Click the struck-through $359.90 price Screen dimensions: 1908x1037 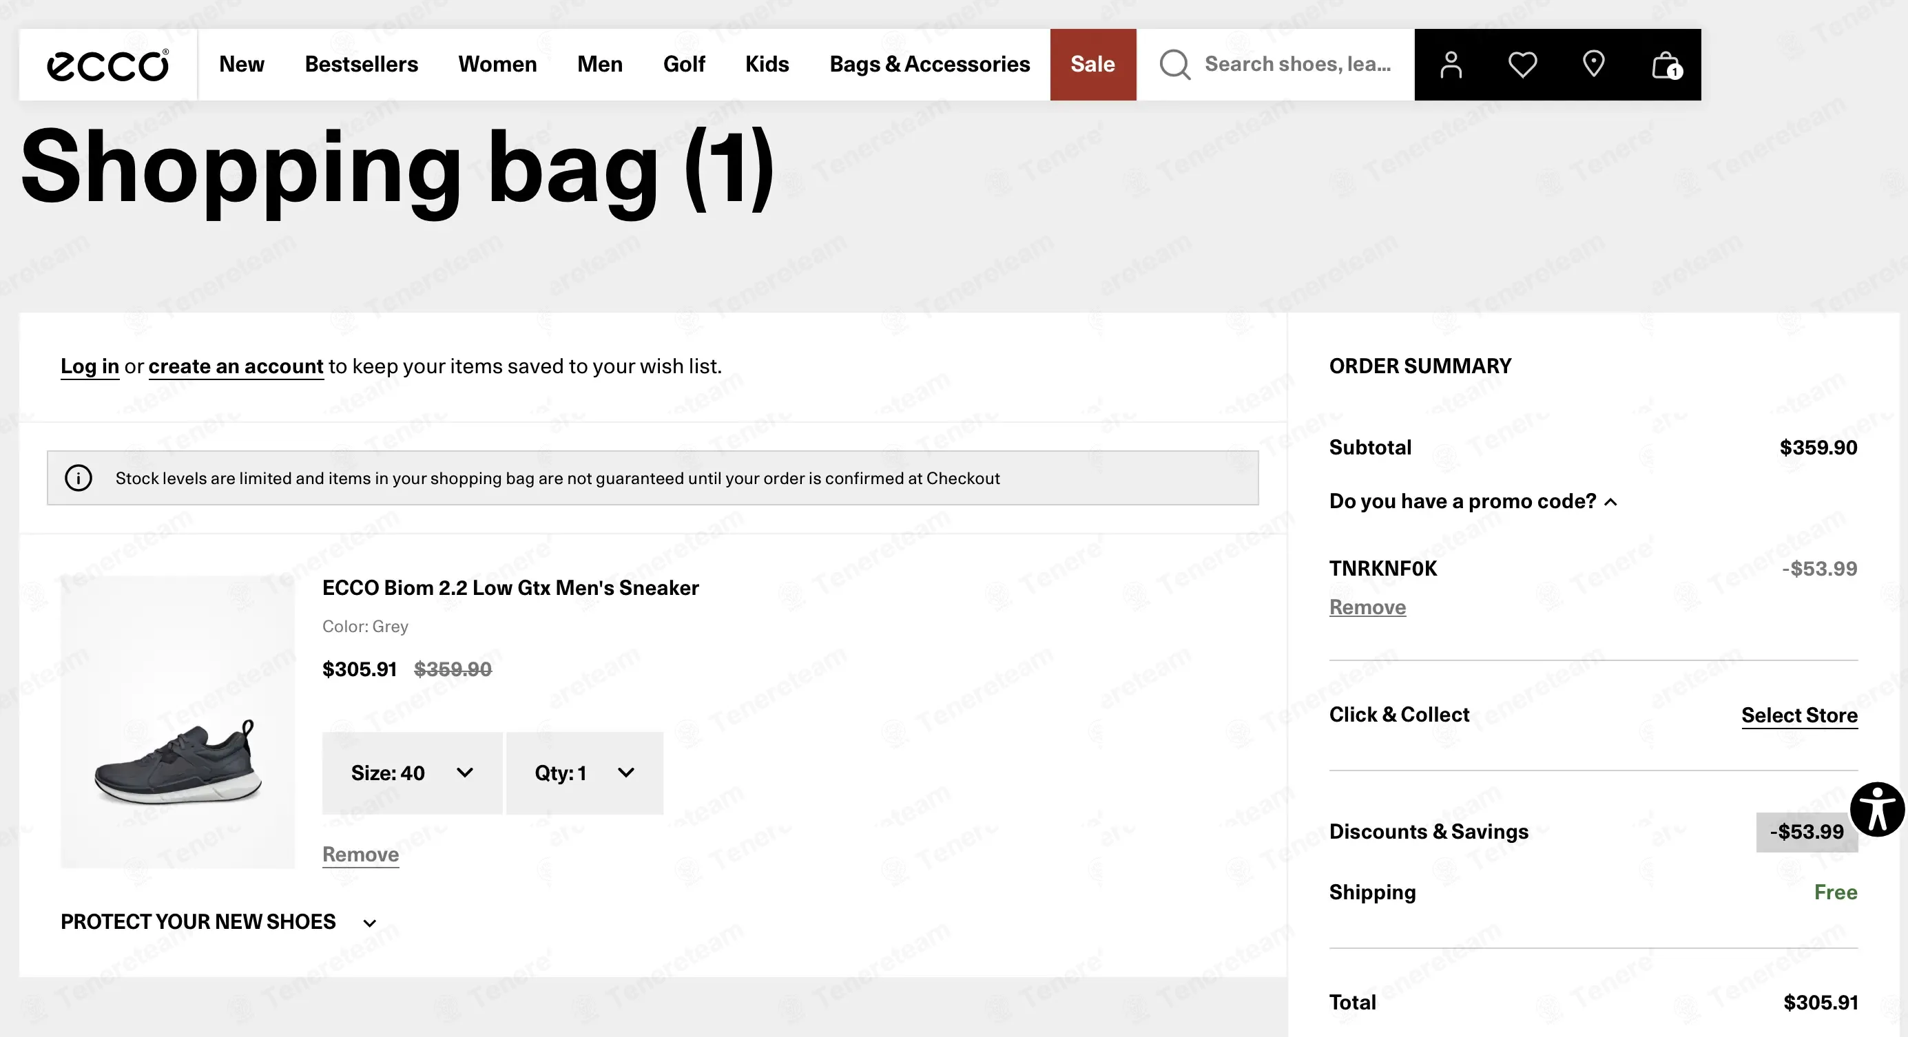[x=453, y=669]
